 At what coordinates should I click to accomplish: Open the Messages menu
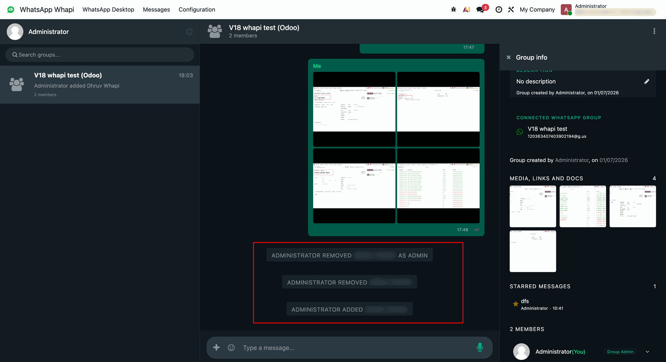[x=156, y=9]
